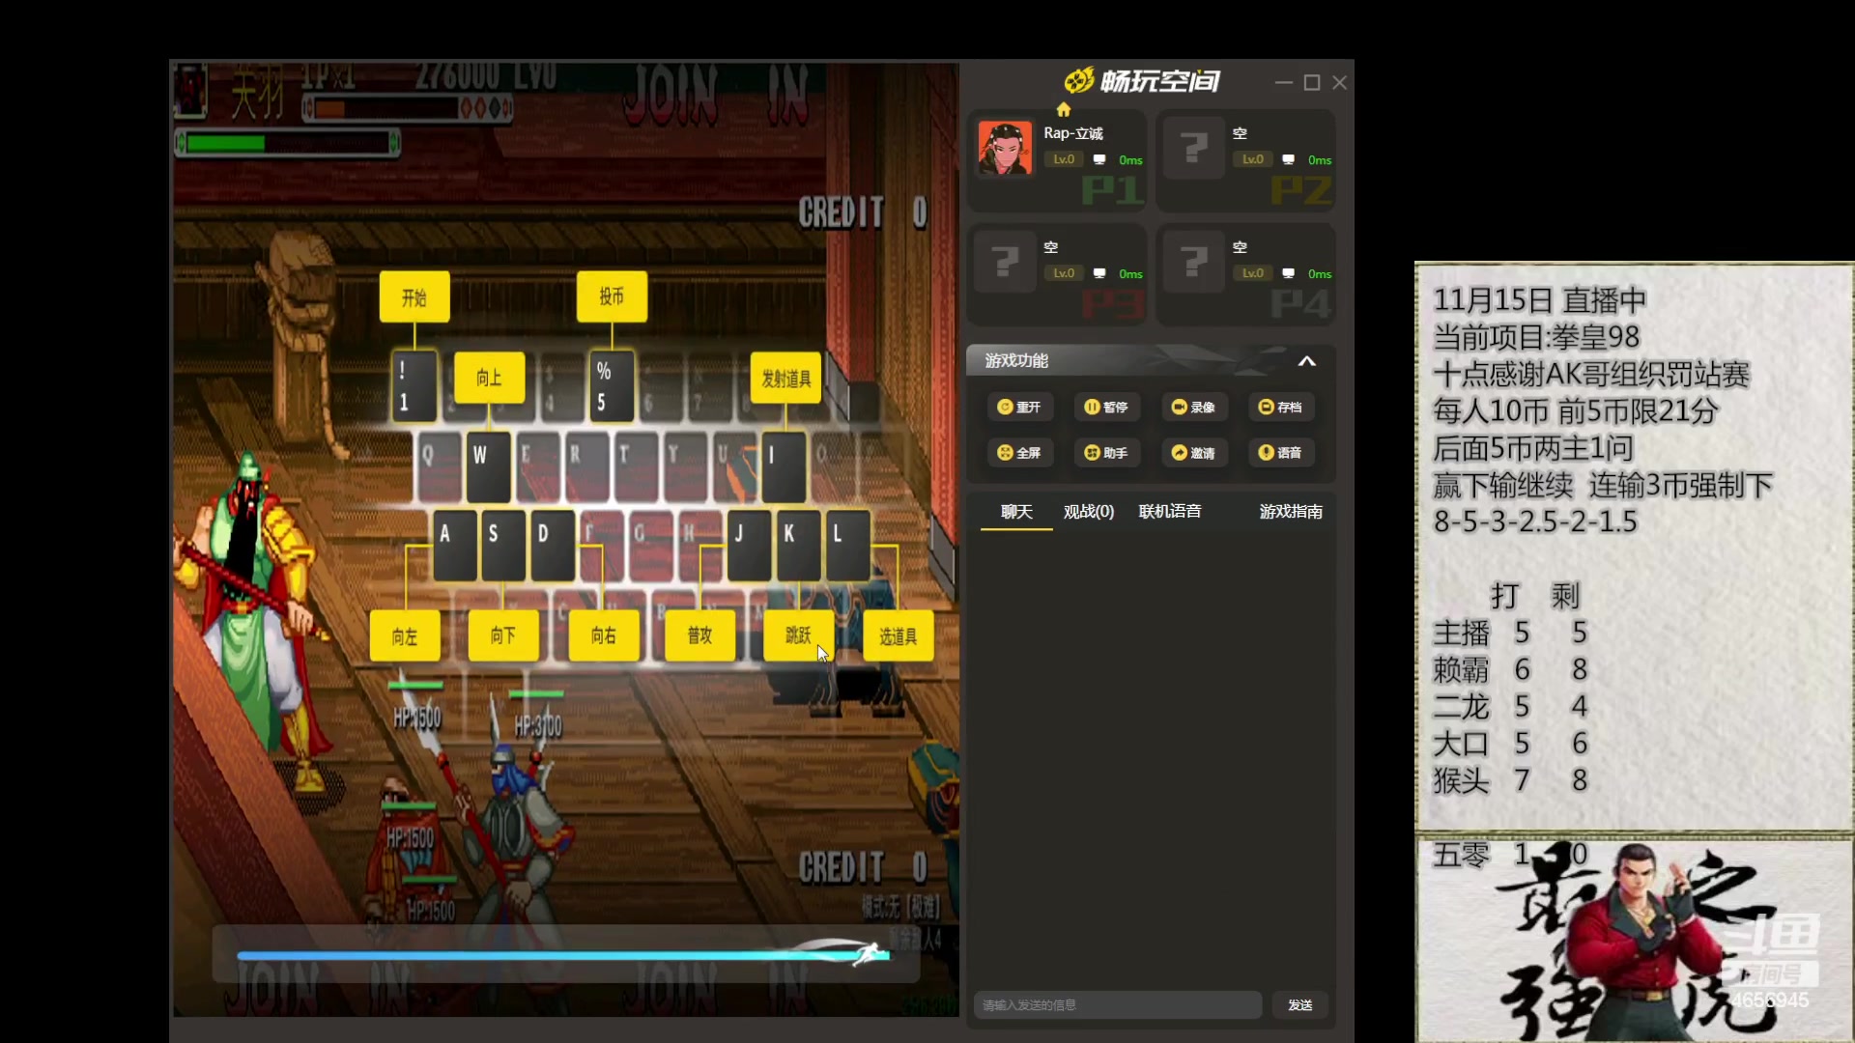Screen dimensions: 1855x1043
Task: Click the yellow 向右 (right) key label
Action: coord(604,635)
